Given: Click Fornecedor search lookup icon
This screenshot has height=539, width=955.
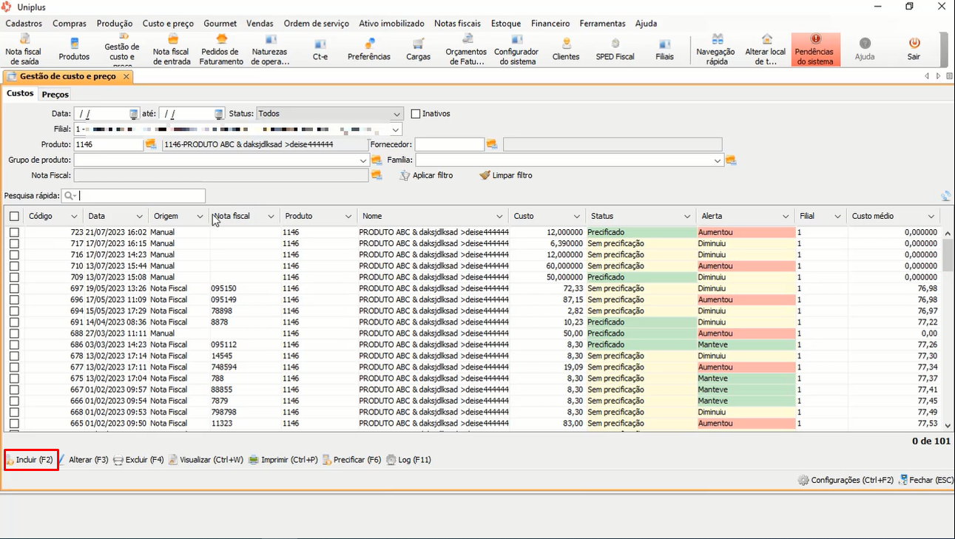Looking at the screenshot, I should pyautogui.click(x=492, y=144).
